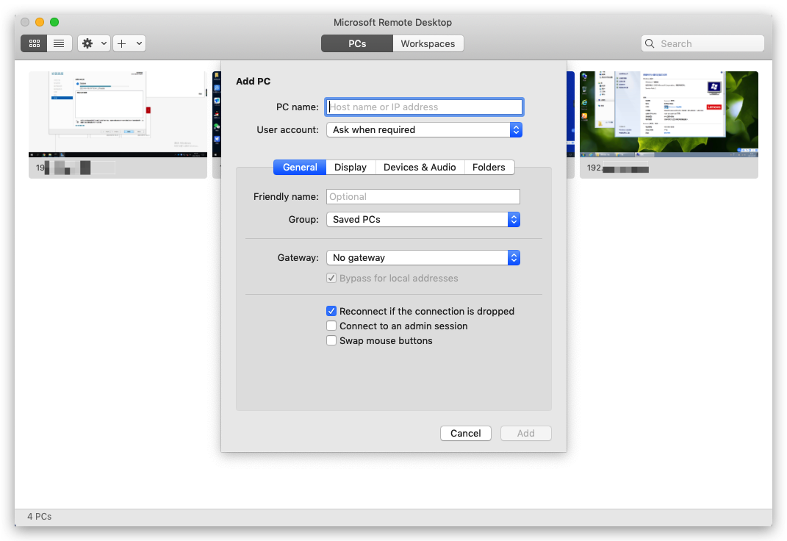The height and width of the screenshot is (541, 787).
Task: Switch to the Display tab
Action: click(351, 167)
